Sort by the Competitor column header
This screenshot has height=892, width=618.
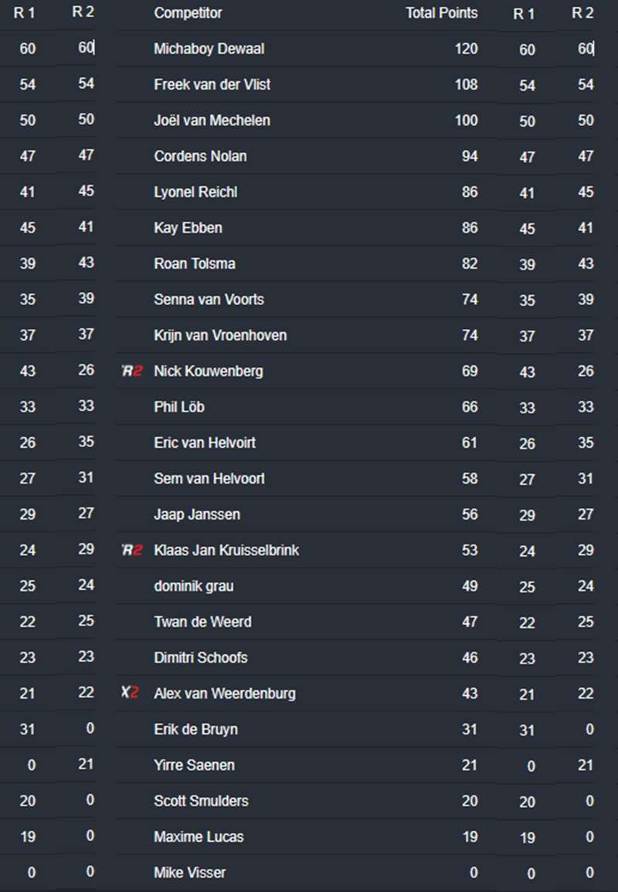point(188,13)
